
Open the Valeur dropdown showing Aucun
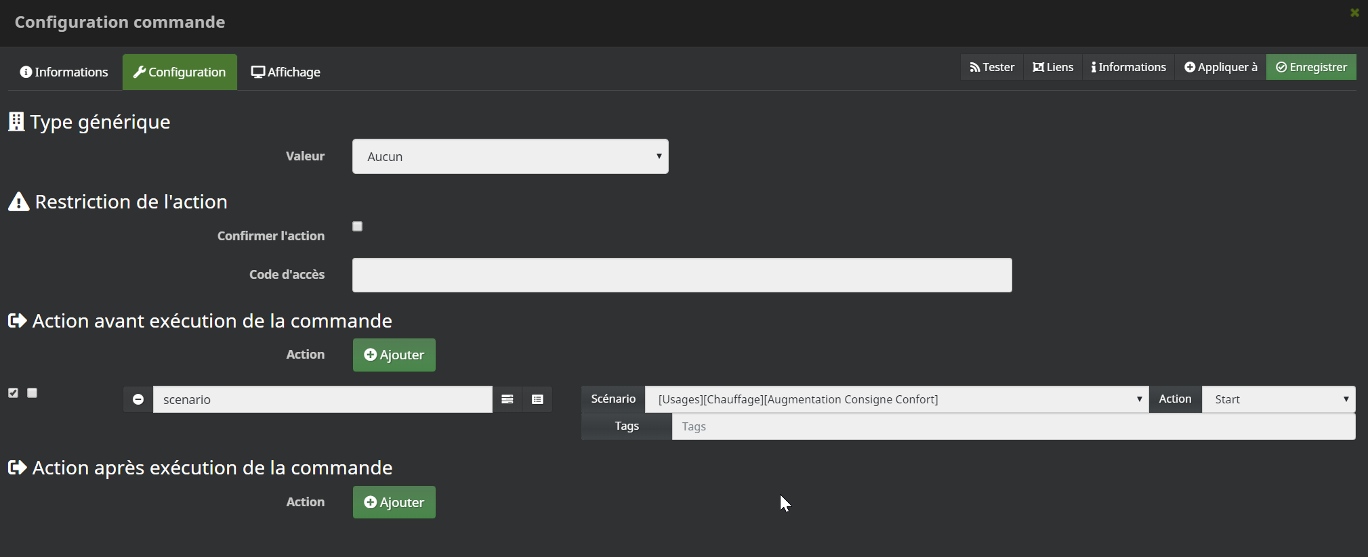[x=510, y=156]
